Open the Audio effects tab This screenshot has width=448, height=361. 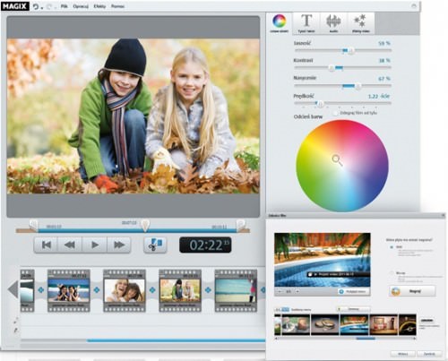[333, 23]
